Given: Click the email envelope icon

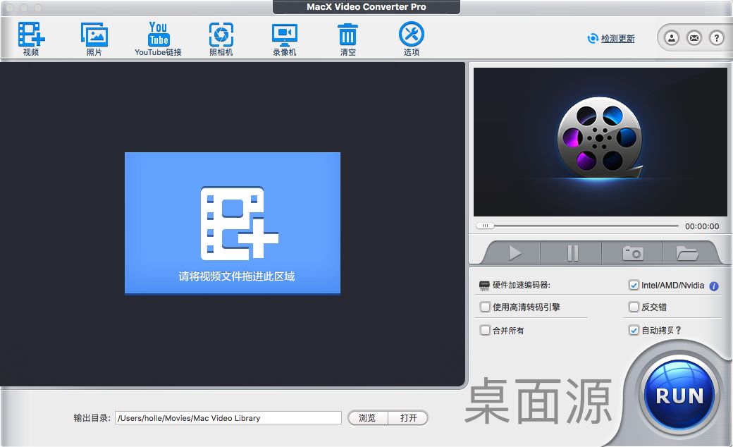Looking at the screenshot, I should [x=694, y=38].
